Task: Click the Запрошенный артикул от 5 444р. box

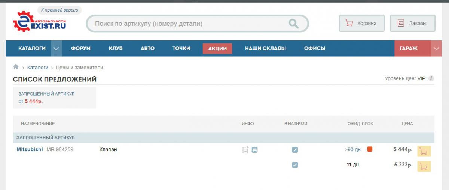Action: 54,97
